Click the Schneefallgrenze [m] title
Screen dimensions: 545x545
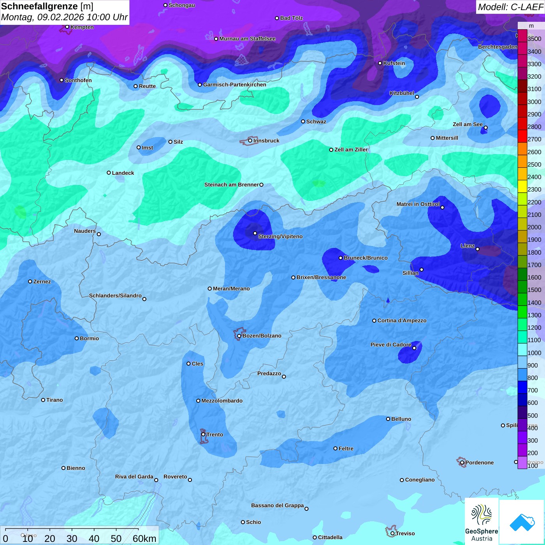tap(47, 6)
